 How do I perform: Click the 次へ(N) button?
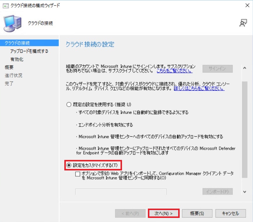163,213
